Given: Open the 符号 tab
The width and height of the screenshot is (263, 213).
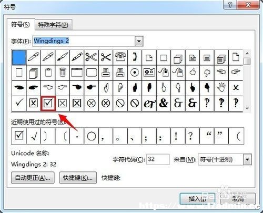Looking at the screenshot, I should [x=21, y=24].
